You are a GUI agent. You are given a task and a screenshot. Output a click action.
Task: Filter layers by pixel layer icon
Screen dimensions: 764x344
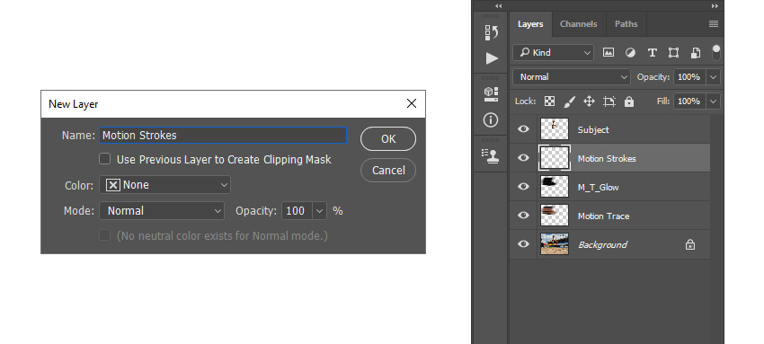click(x=609, y=53)
